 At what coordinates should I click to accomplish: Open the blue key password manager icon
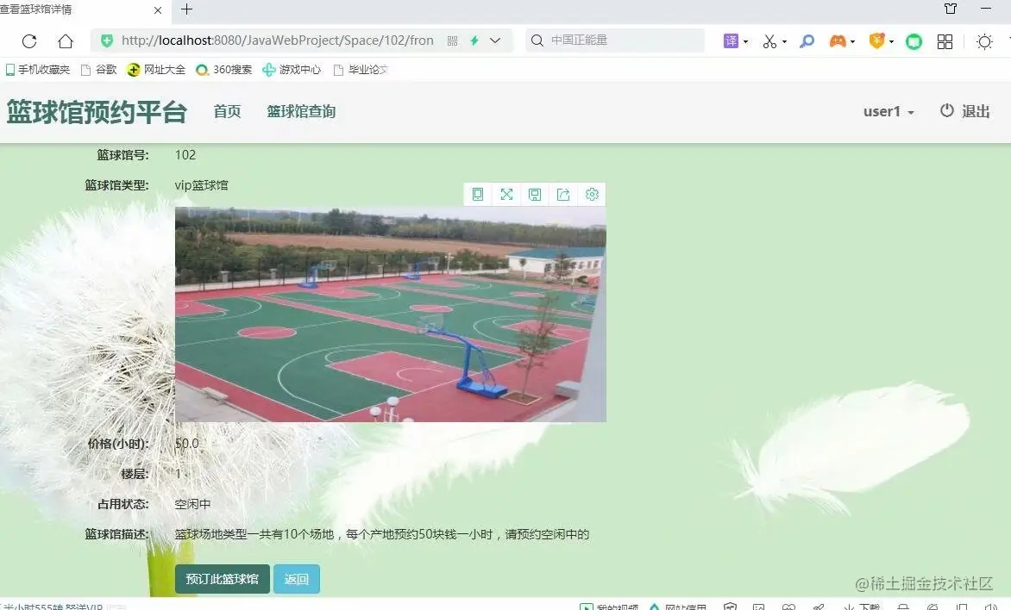pyautogui.click(x=807, y=41)
